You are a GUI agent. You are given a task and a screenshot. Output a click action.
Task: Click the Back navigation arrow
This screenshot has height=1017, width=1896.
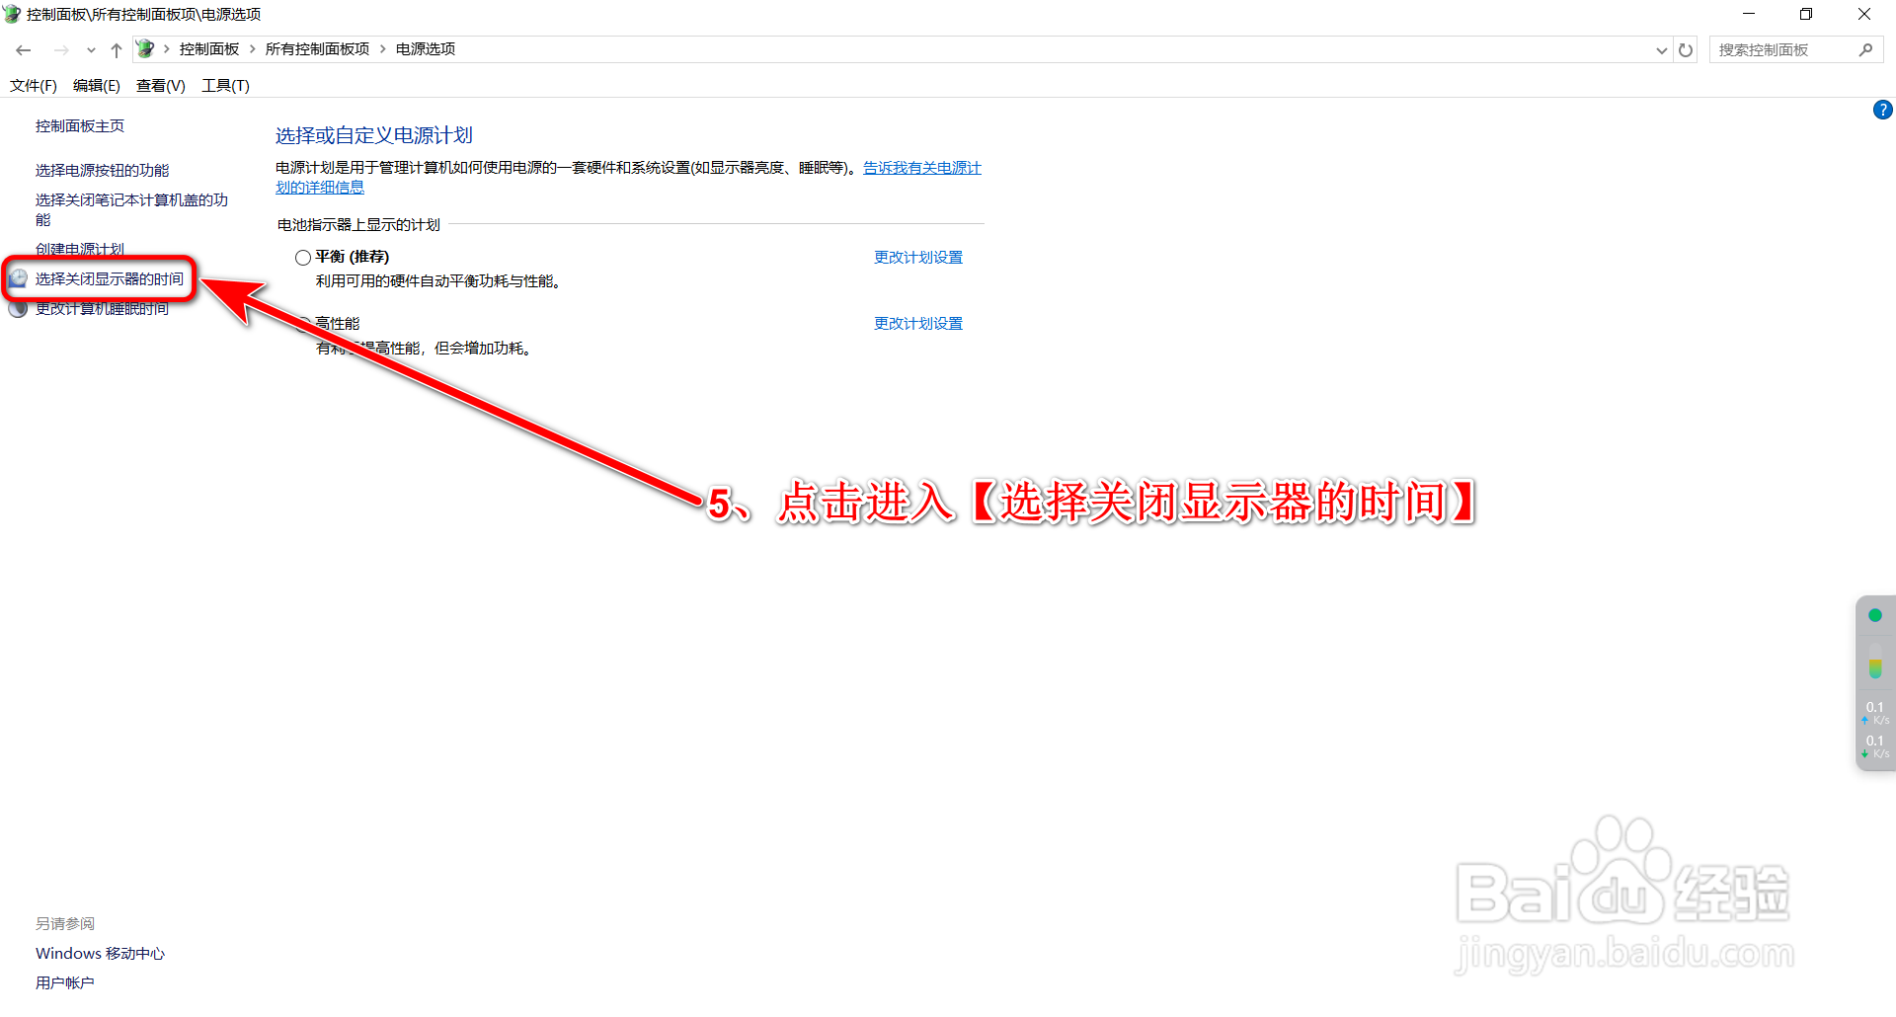coord(24,49)
